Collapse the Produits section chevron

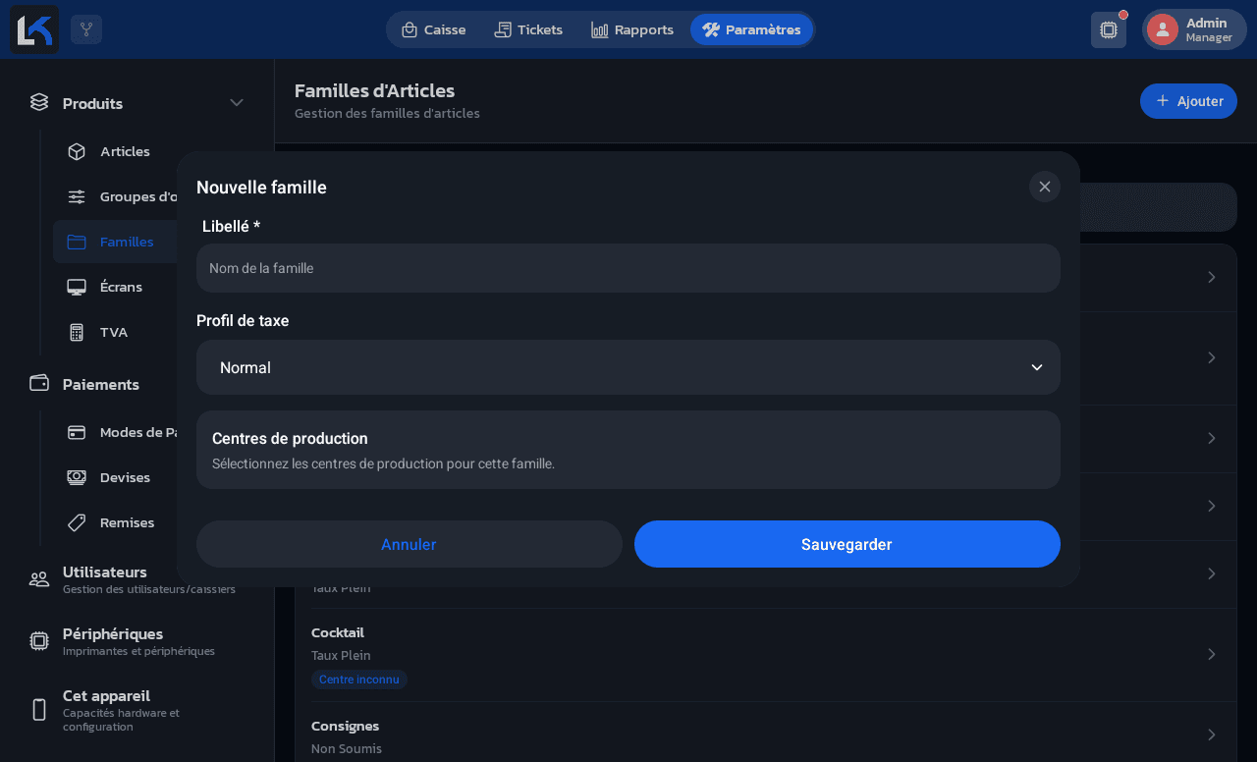point(237,103)
